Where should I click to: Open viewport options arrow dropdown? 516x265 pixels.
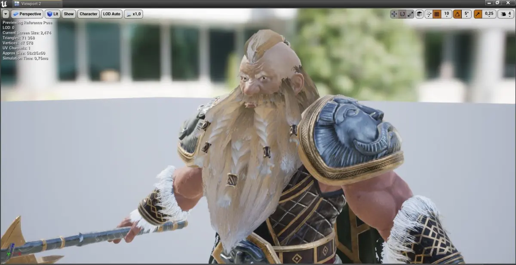[x=6, y=14]
